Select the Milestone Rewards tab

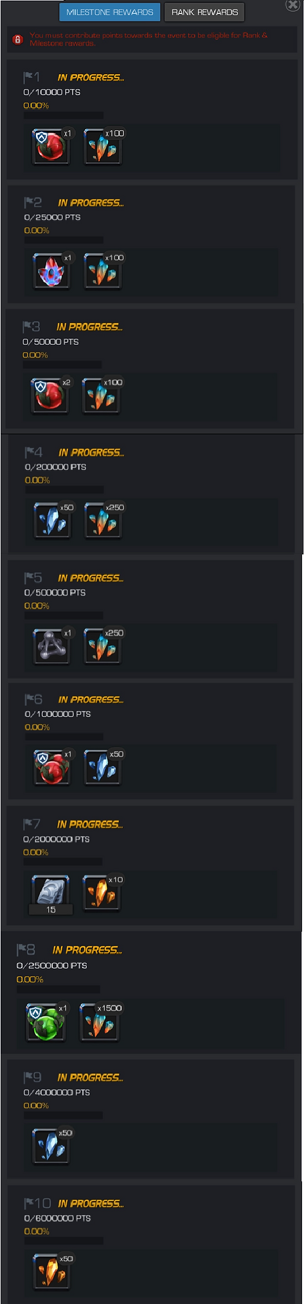(110, 12)
